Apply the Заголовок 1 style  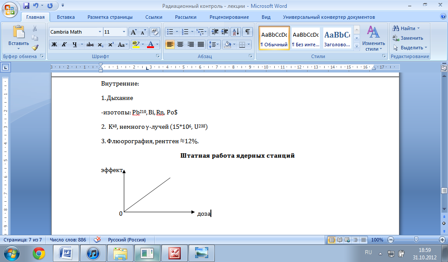pos(337,38)
